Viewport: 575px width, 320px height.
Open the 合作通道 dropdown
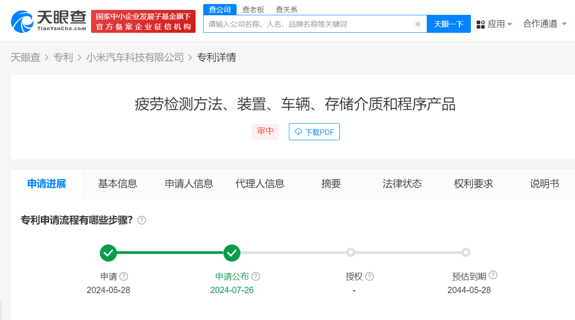click(545, 24)
